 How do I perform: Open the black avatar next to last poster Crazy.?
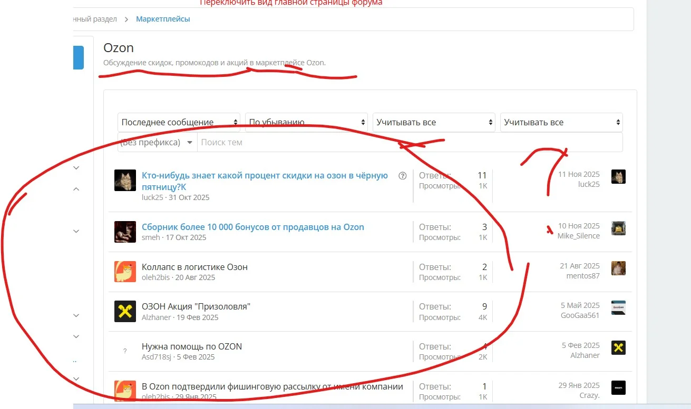point(618,387)
